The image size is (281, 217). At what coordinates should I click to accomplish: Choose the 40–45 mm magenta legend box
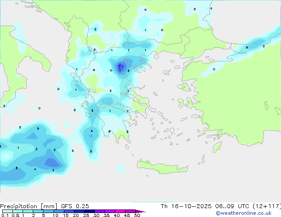[x=120, y=211]
